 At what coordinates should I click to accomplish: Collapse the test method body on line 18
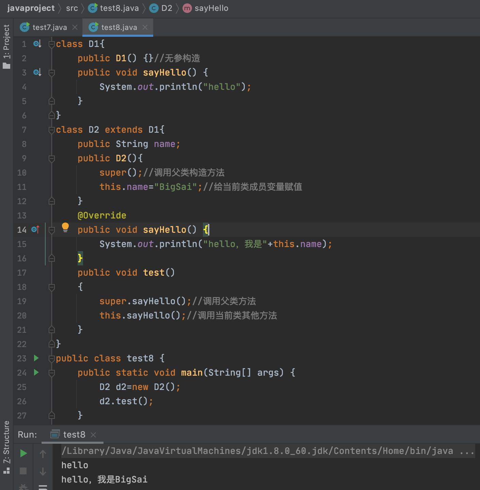52,287
